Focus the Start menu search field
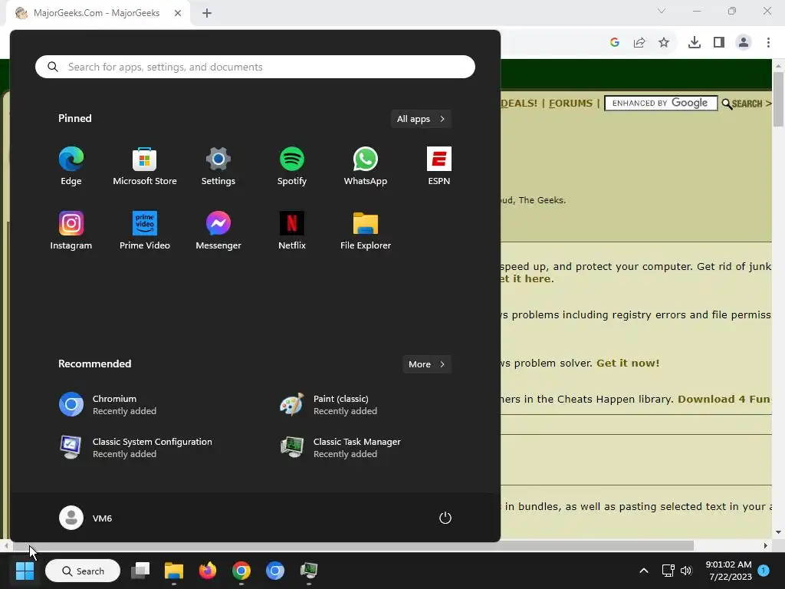The height and width of the screenshot is (589, 785). coord(255,67)
